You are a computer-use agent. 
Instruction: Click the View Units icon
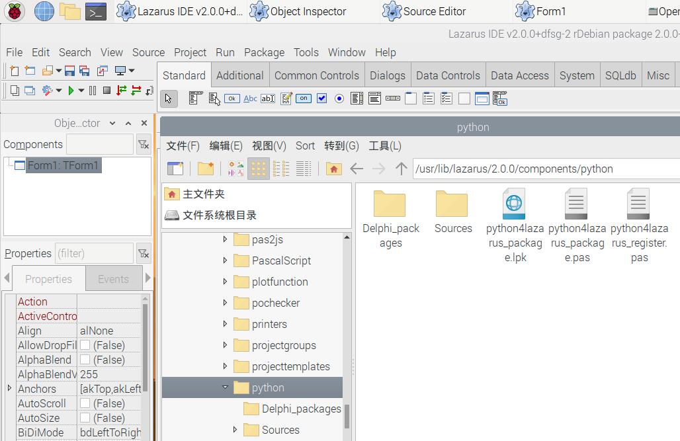15,90
